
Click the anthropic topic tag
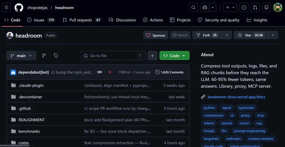(x=233, y=139)
